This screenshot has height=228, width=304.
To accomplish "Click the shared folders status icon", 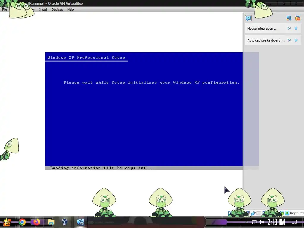I will 259,213.
